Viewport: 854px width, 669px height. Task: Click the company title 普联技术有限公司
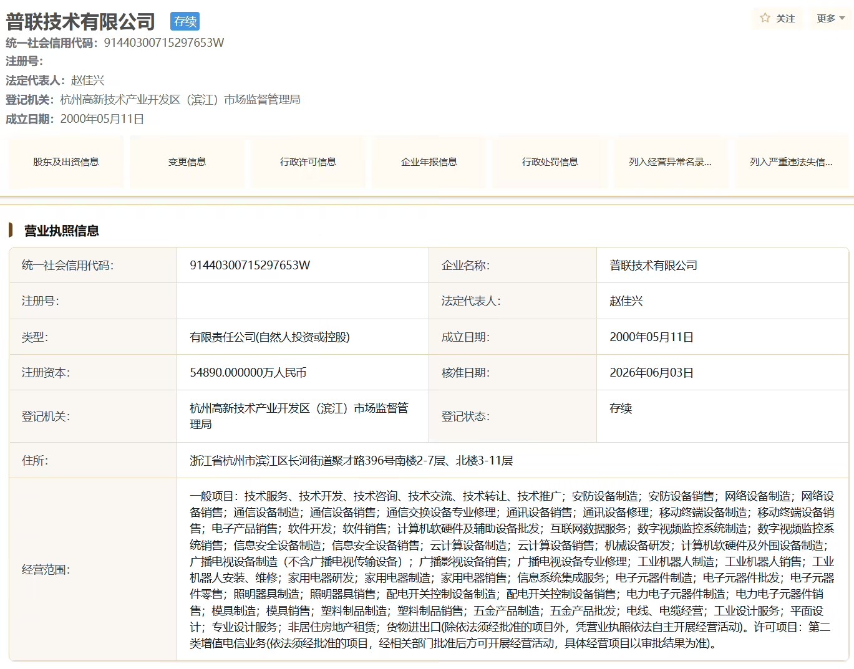(80, 22)
